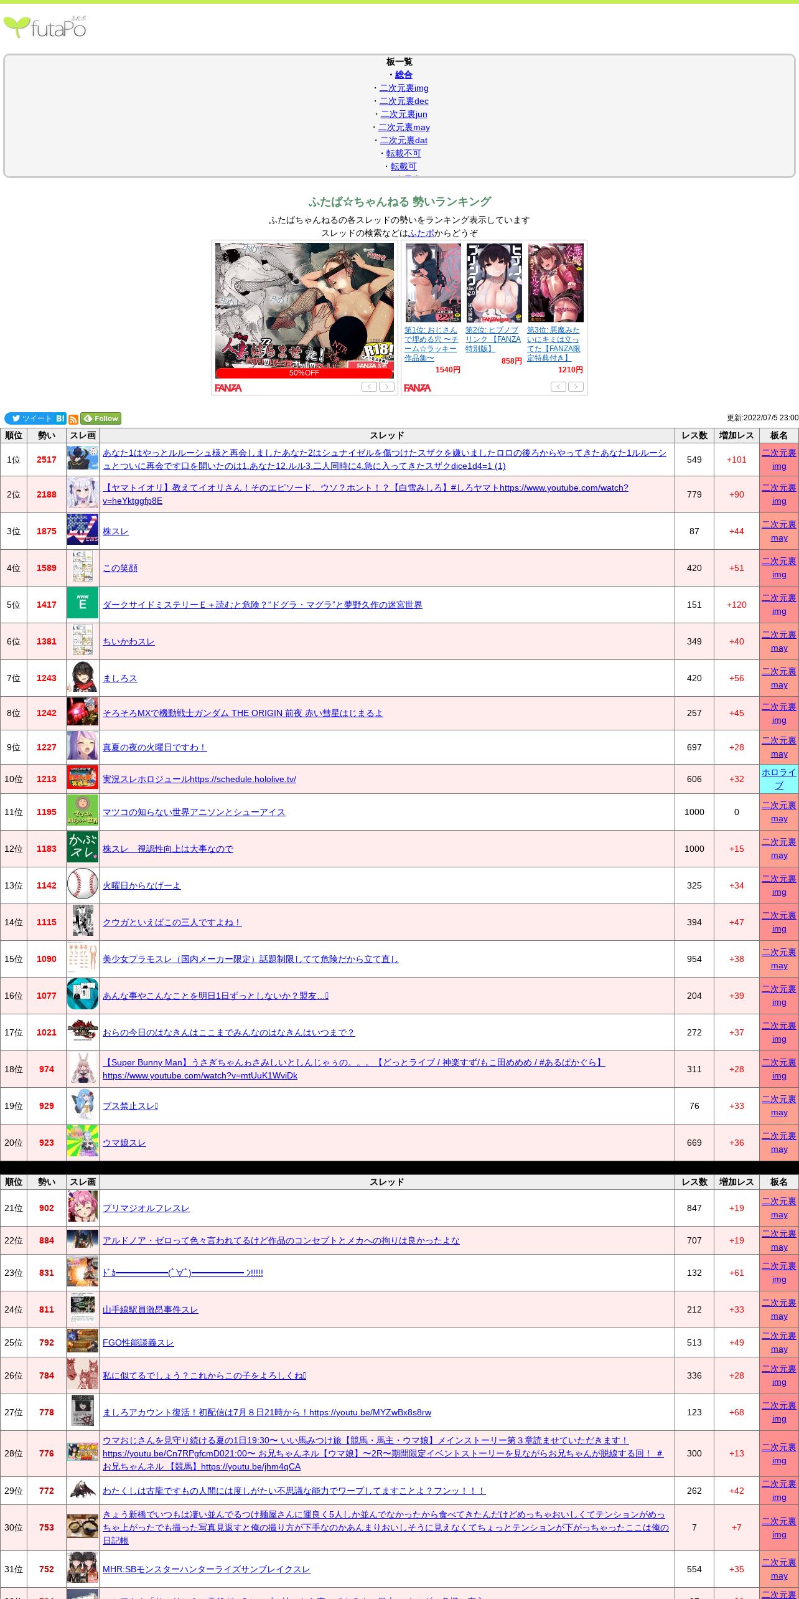Click the futaPo logo
This screenshot has width=799, height=1599.
click(45, 27)
